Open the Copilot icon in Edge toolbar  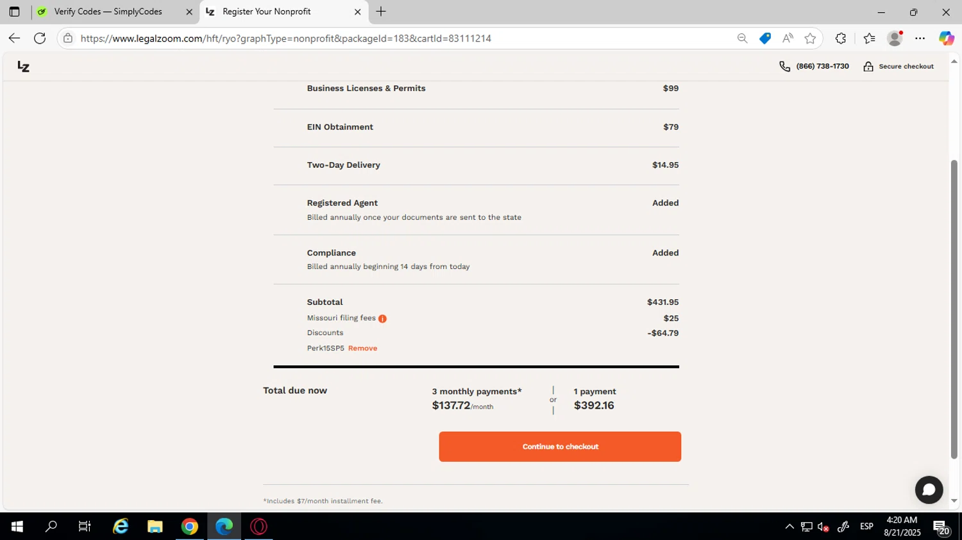coord(947,38)
